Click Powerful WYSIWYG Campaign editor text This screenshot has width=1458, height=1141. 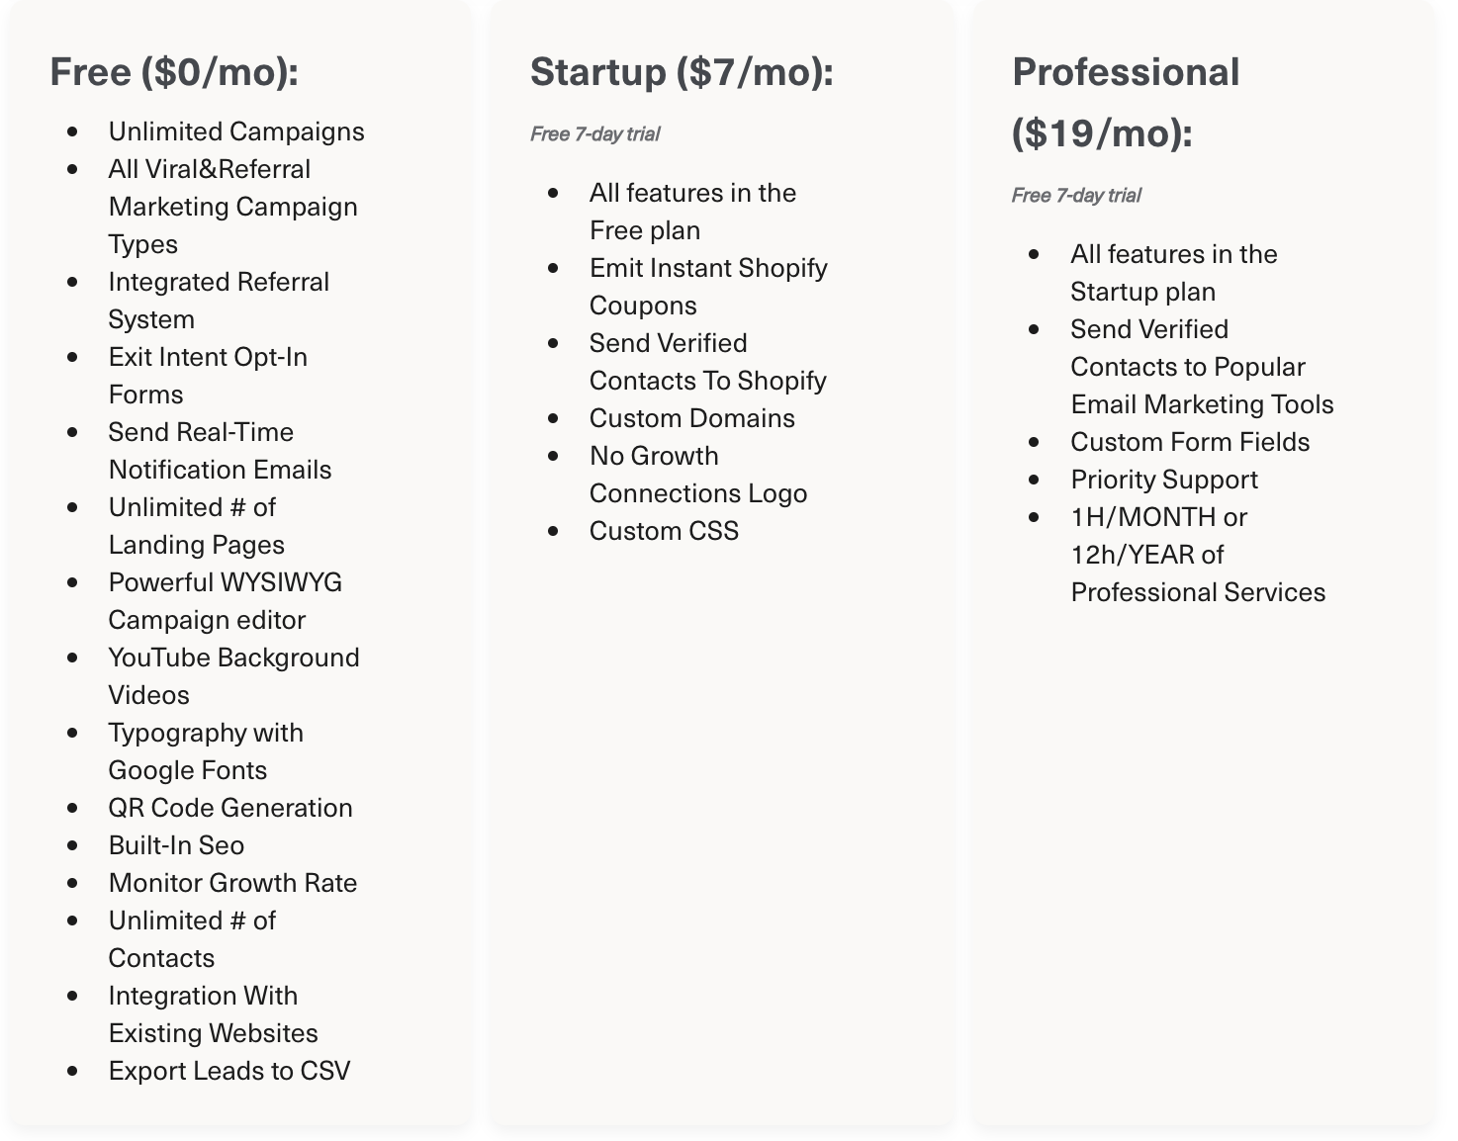226,601
